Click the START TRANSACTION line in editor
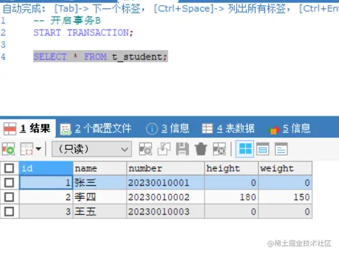The image size is (339, 255). tap(83, 33)
